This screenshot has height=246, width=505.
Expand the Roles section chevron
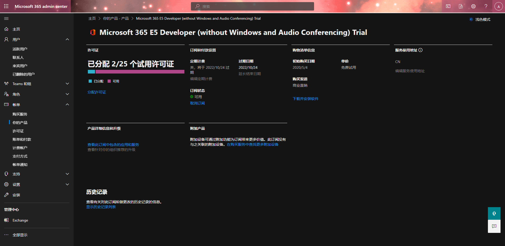(x=67, y=94)
